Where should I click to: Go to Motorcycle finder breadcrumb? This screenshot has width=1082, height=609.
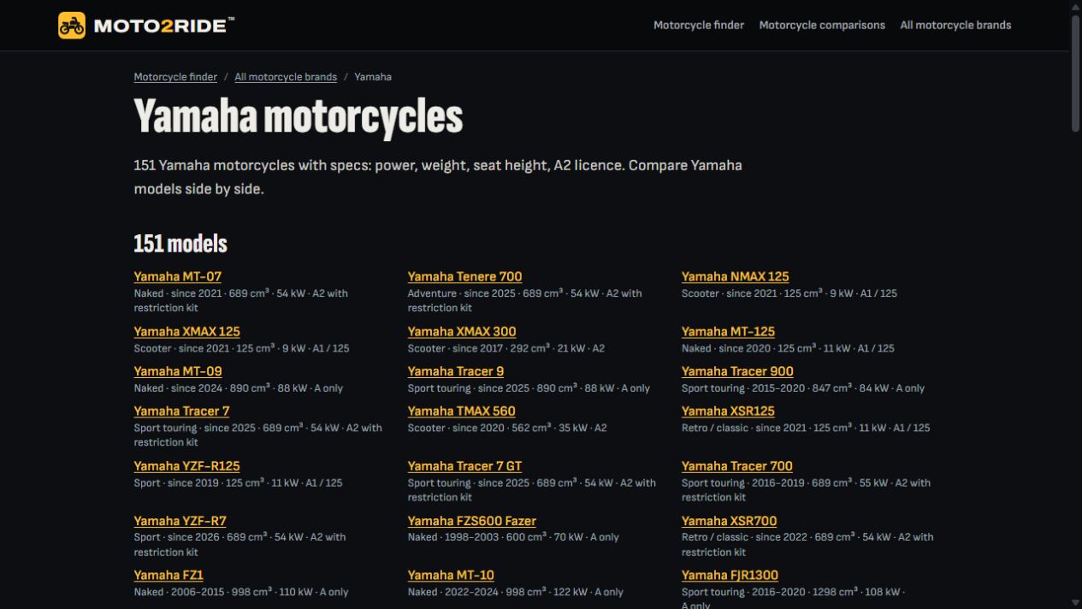tap(175, 77)
